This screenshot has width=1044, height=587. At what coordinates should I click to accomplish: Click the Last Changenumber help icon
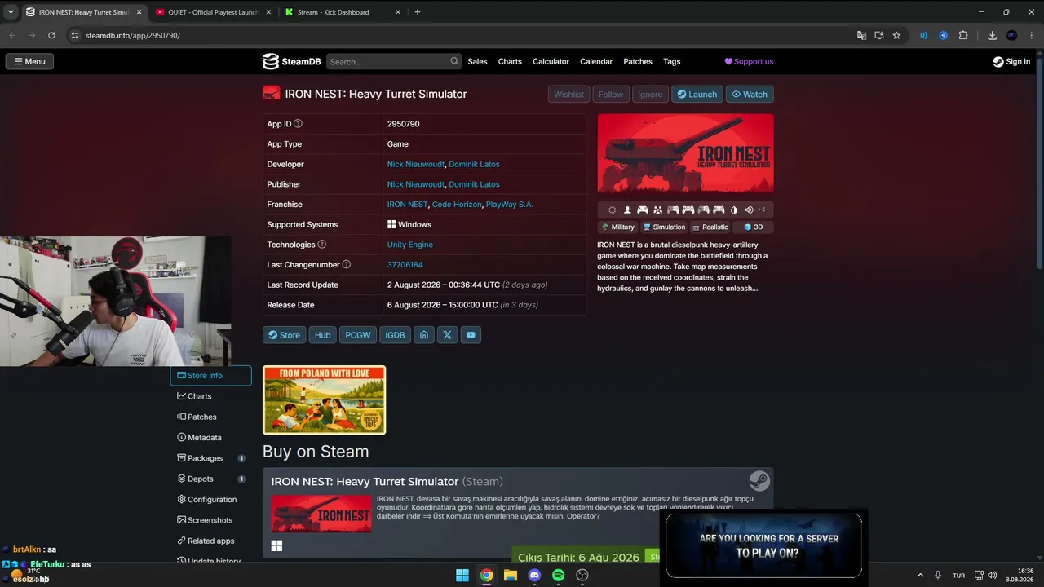[x=347, y=265]
